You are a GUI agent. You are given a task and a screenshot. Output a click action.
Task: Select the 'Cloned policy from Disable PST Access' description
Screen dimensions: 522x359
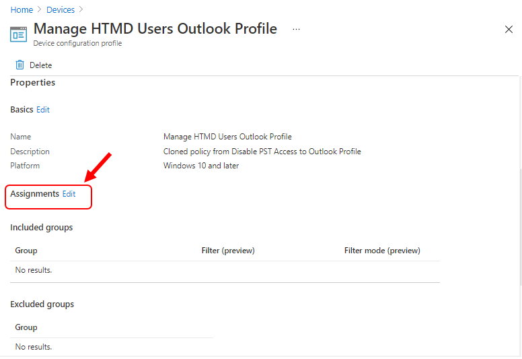tap(262, 152)
